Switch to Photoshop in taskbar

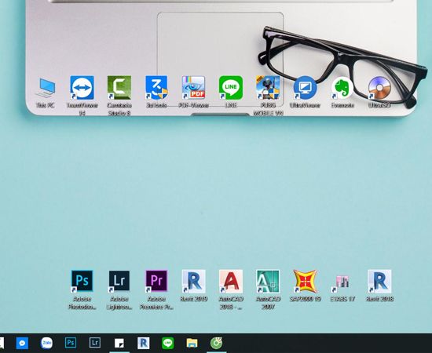71,343
